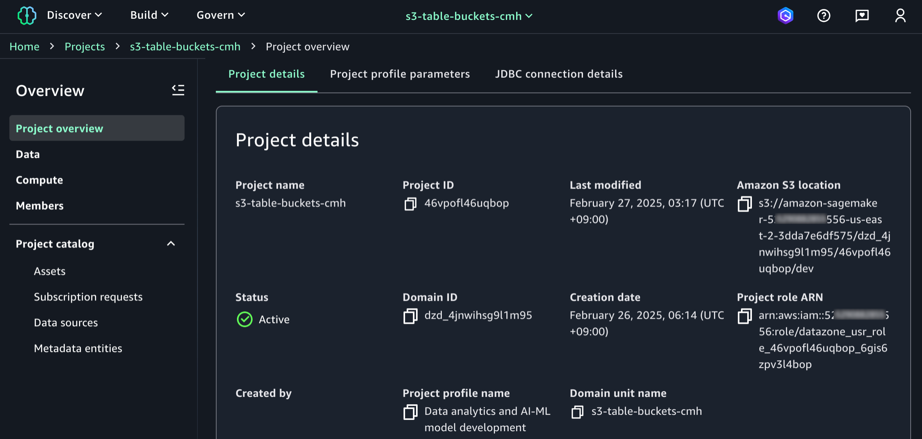Select Compute in the Overview menu
922x439 pixels.
[39, 180]
